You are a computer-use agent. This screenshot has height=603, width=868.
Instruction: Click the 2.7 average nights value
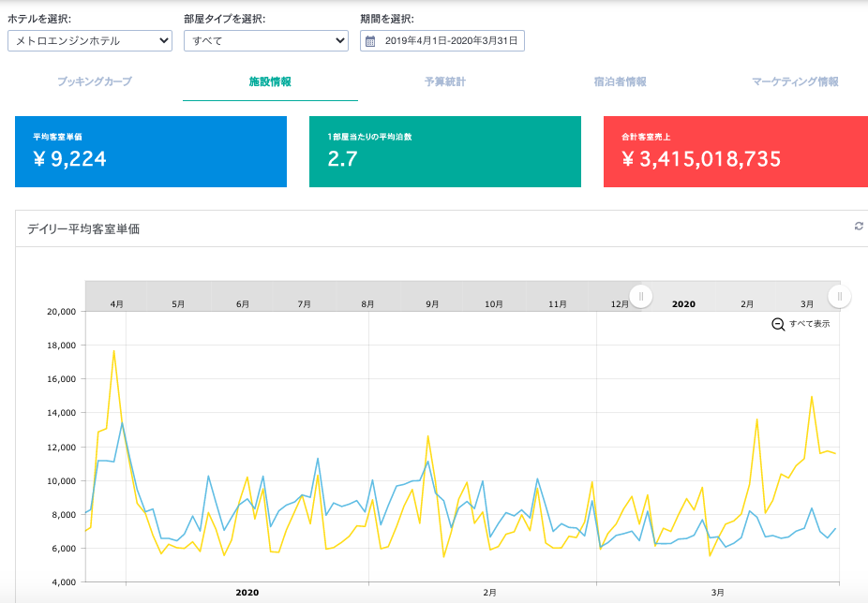pyautogui.click(x=343, y=159)
